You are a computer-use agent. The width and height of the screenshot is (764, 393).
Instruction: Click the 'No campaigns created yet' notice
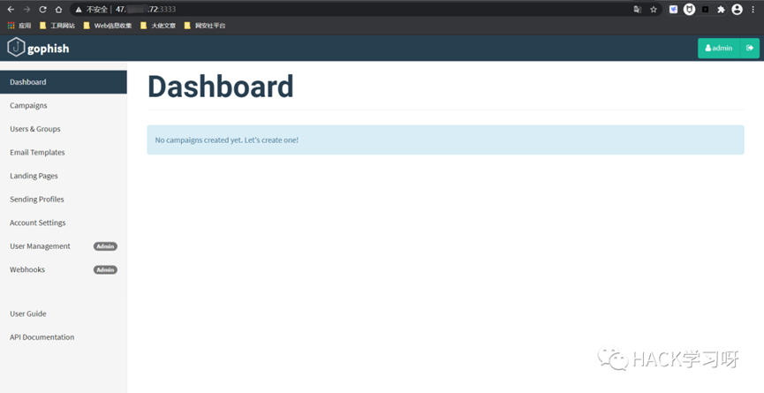(x=445, y=140)
